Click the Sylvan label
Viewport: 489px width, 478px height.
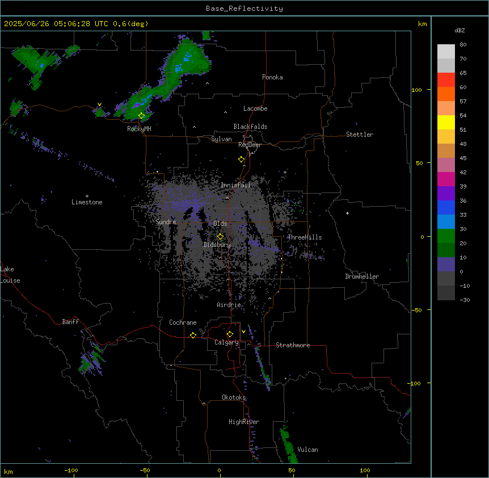[221, 139]
